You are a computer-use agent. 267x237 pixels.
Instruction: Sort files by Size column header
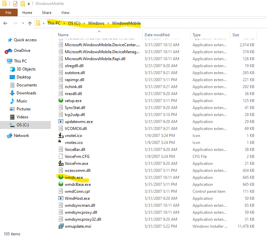[x=236, y=35]
